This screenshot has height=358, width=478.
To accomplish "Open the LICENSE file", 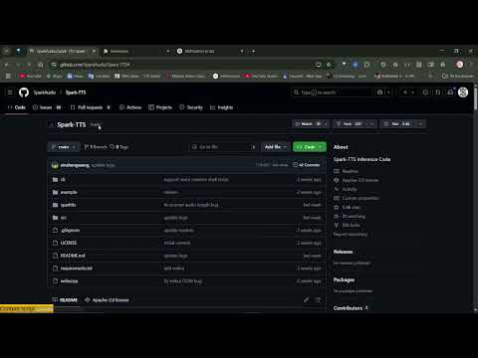I will [x=69, y=243].
